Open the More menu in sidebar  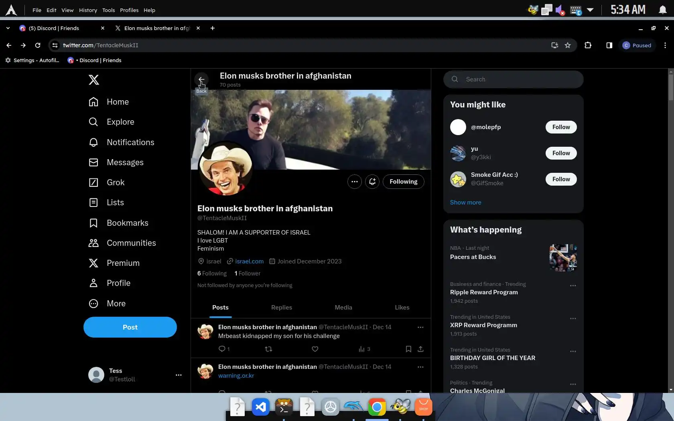[x=107, y=304]
